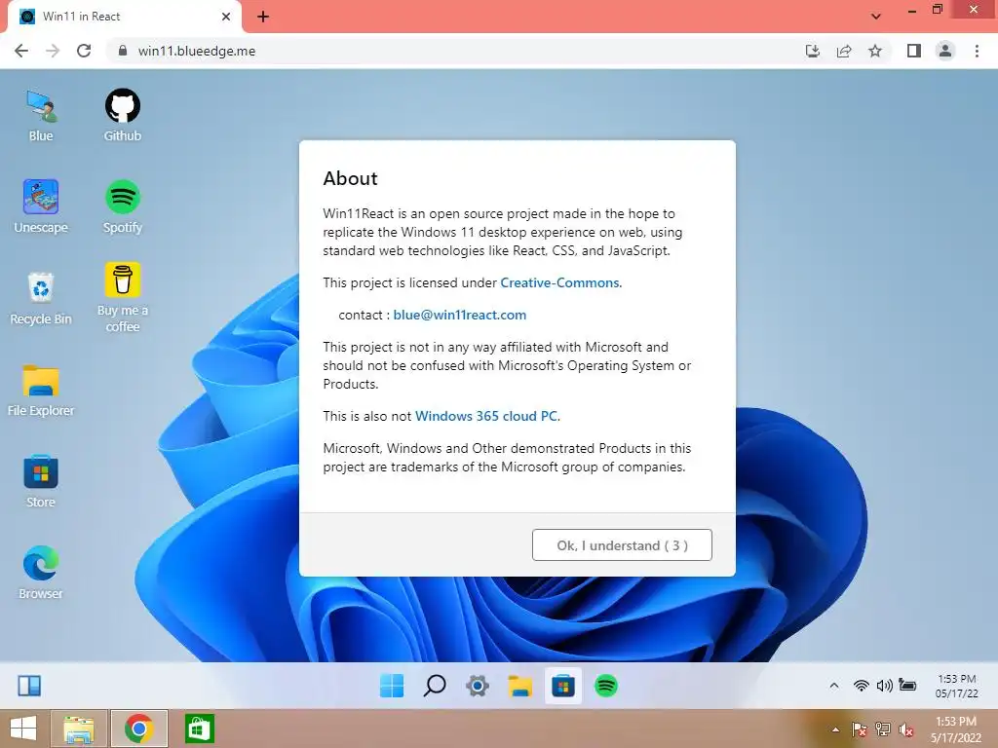This screenshot has width=998, height=748.
Task: Show hidden icons chevron in web taskbar
Action: click(x=834, y=686)
